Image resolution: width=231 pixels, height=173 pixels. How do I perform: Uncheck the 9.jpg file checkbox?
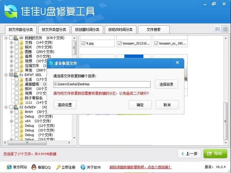[x=84, y=43]
